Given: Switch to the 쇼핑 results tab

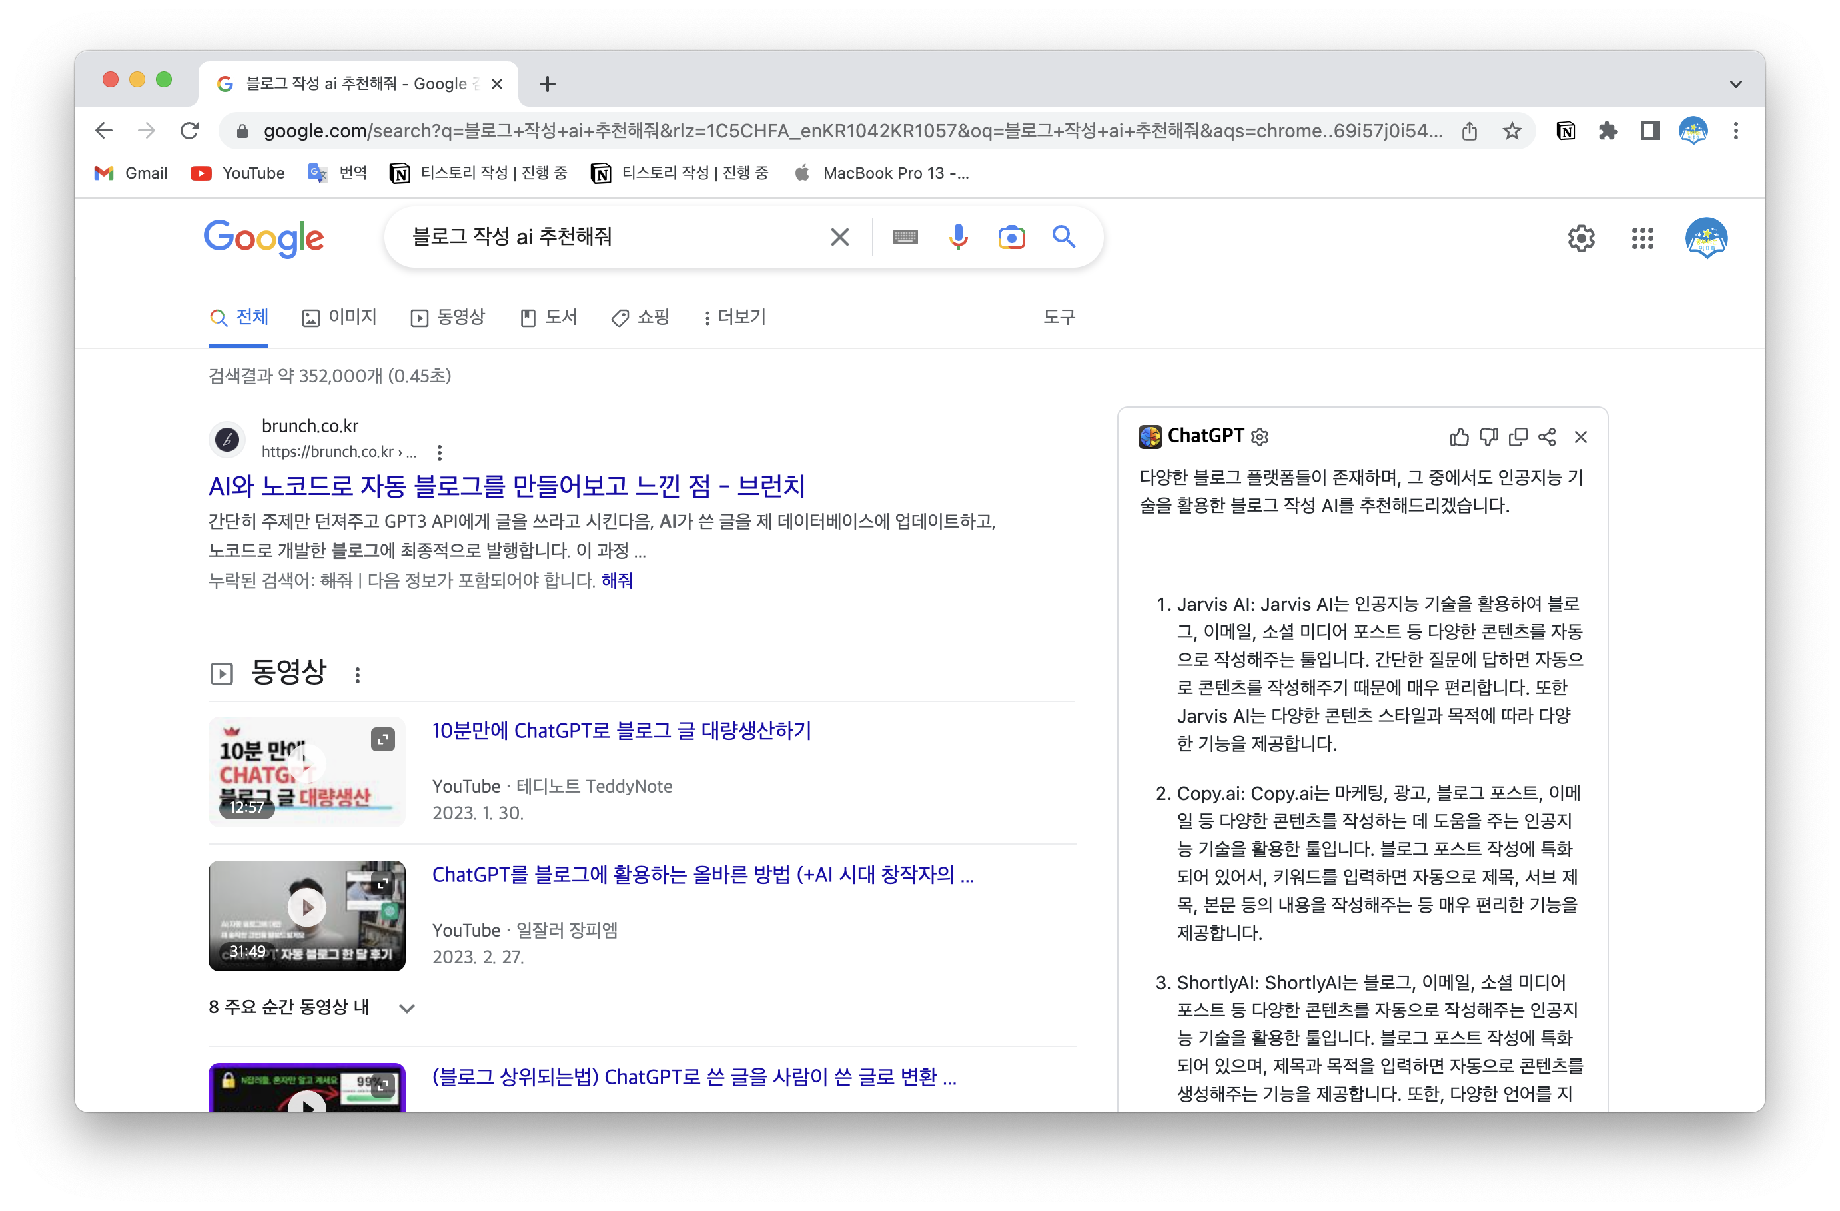Looking at the screenshot, I should pyautogui.click(x=640, y=318).
